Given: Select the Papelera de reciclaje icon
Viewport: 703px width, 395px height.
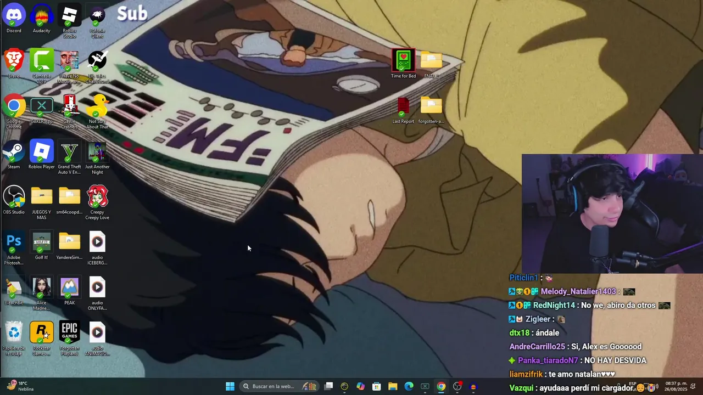Looking at the screenshot, I should click(14, 338).
